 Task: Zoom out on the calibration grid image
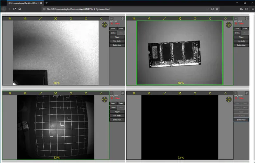25,93
